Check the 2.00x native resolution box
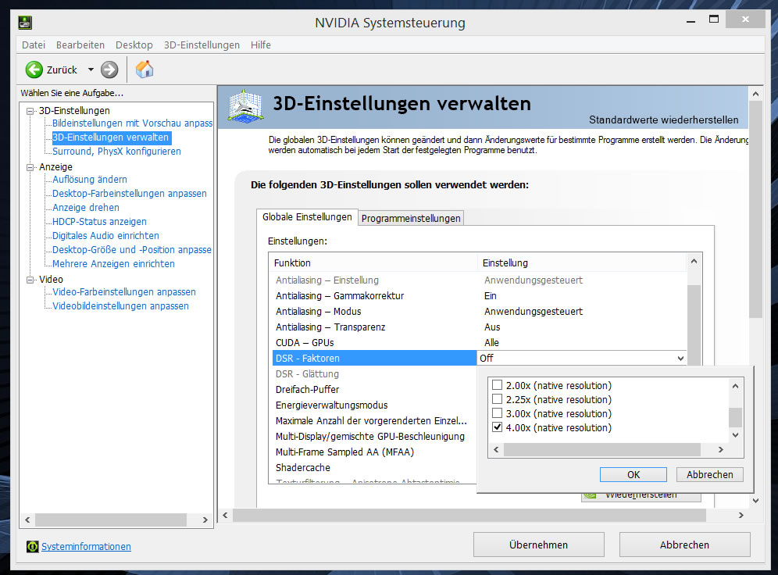 (497, 385)
